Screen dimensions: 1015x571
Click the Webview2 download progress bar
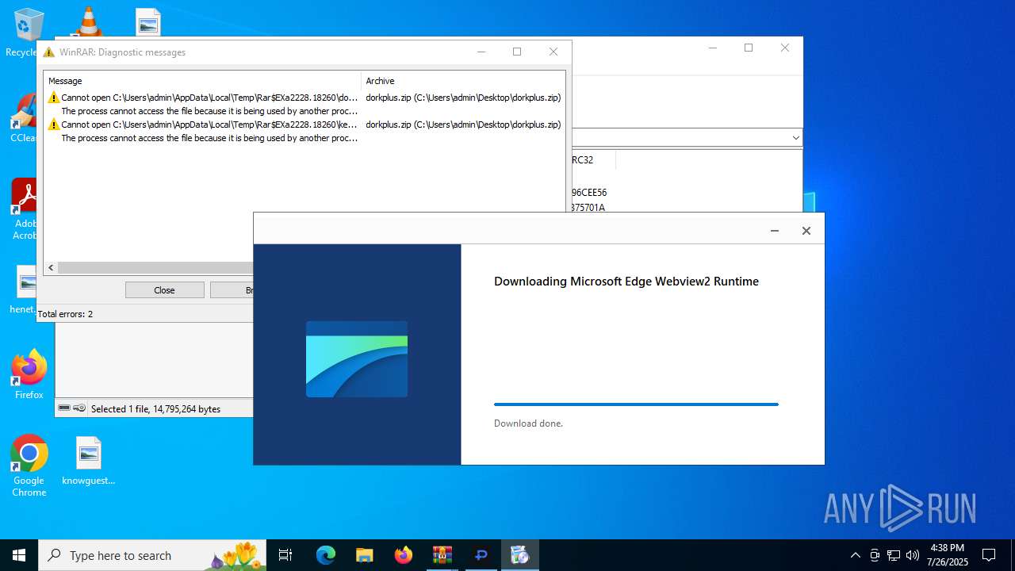(x=636, y=404)
